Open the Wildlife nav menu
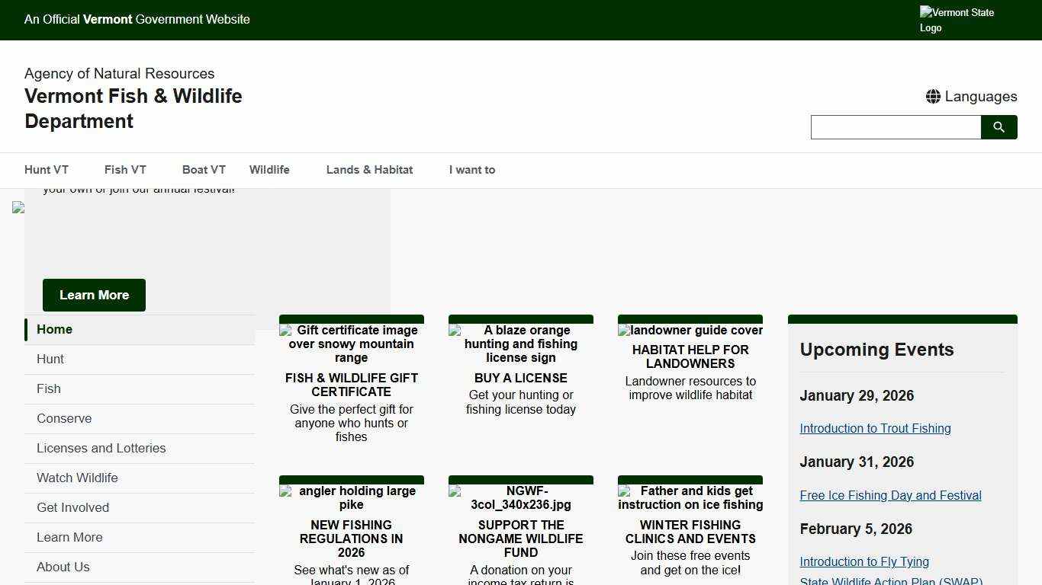Screen dimensions: 1042x585 click(269, 170)
